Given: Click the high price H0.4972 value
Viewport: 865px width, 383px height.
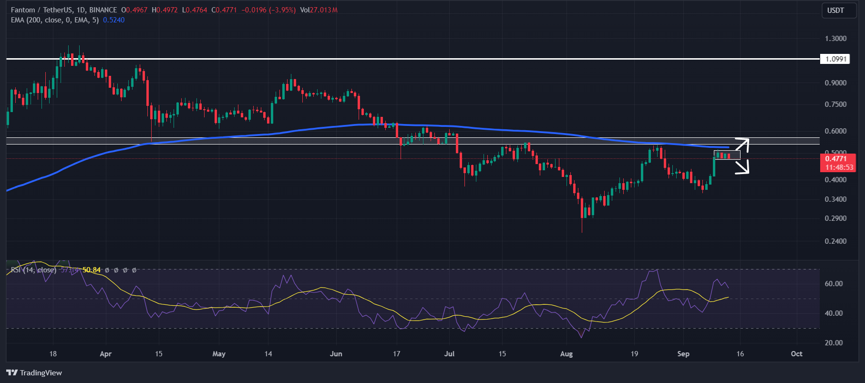Looking at the screenshot, I should coord(165,10).
